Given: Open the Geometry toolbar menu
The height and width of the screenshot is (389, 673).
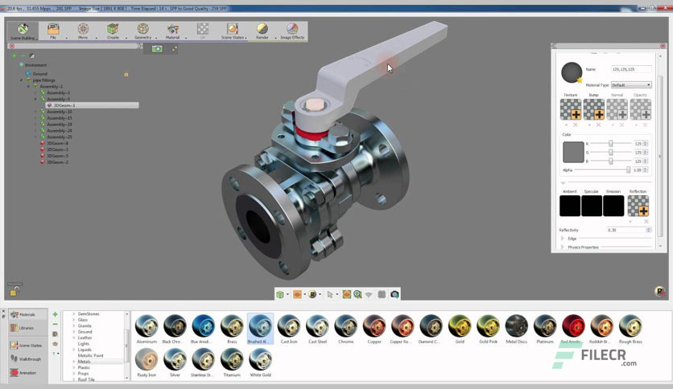Looking at the screenshot, I should (x=143, y=31).
